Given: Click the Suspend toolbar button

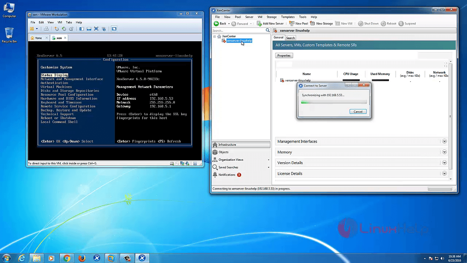Looking at the screenshot, I should coord(407,23).
